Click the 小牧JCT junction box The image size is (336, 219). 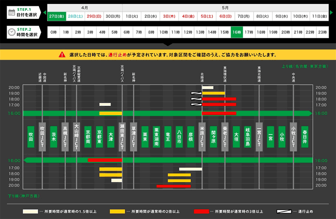(x=293, y=137)
